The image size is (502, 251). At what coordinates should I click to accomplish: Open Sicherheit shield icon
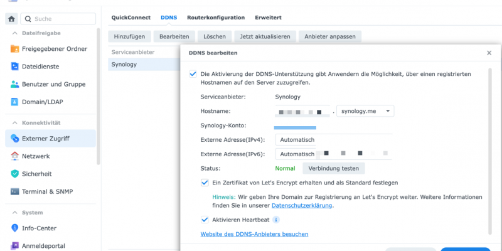pos(15,174)
